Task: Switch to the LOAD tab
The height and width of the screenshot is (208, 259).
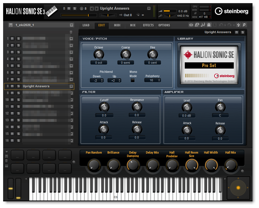Action: (86, 25)
